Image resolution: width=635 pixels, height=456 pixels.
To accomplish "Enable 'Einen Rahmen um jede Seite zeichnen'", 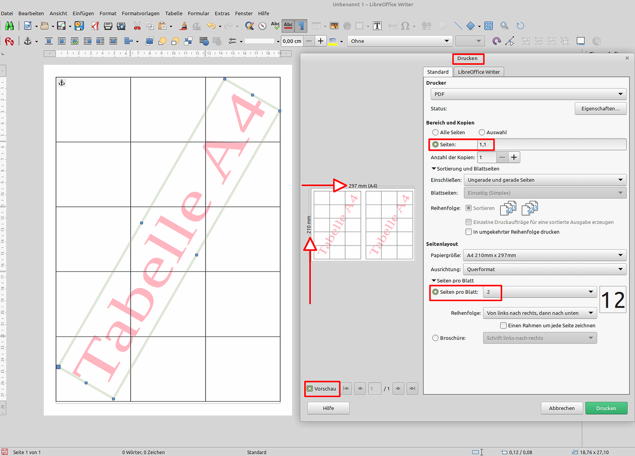I will point(503,325).
